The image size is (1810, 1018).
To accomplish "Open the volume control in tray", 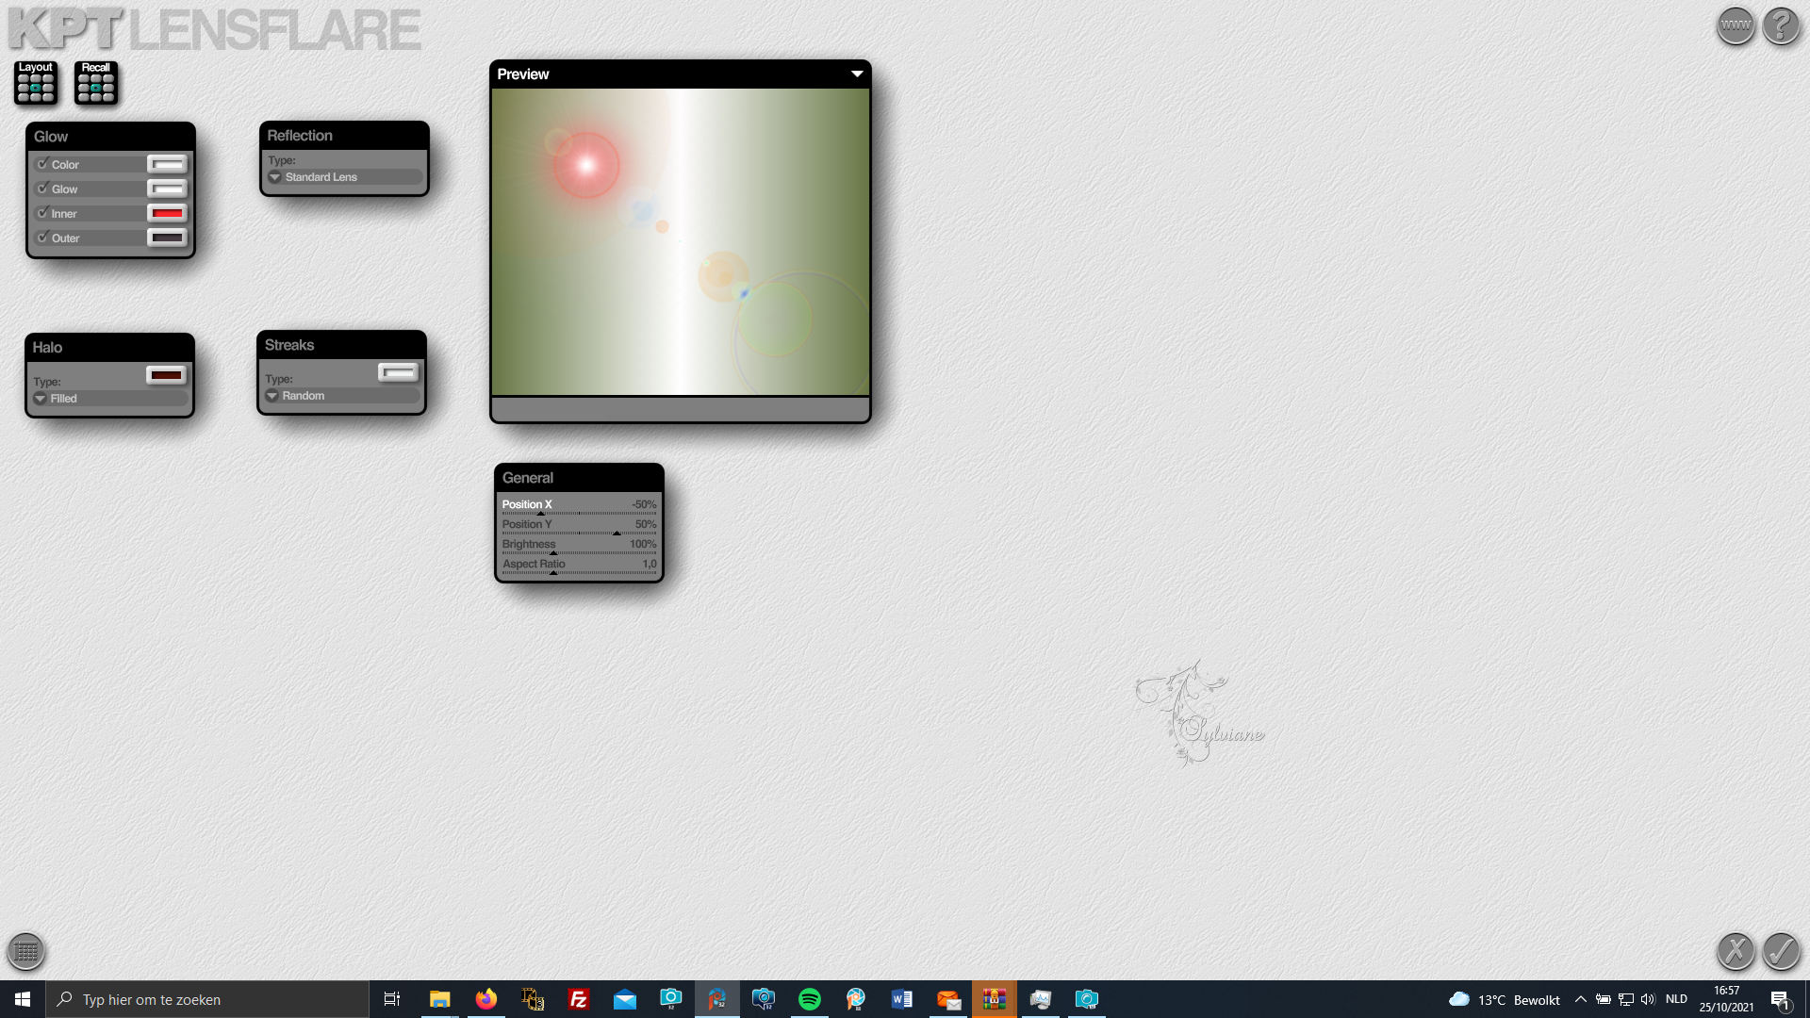I will [x=1648, y=999].
